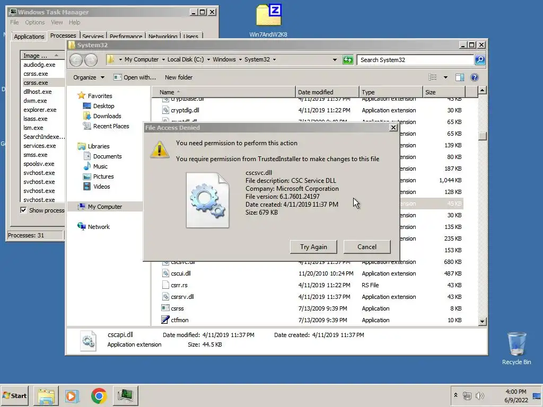Select the Favorites star in navigation pane
Image resolution: width=543 pixels, height=407 pixels.
[x=81, y=95]
